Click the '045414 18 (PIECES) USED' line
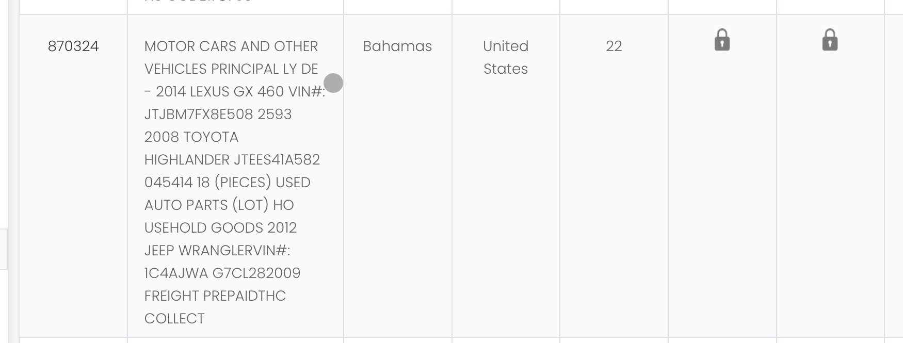Screen dimensions: 903x343 pyautogui.click(x=228, y=183)
